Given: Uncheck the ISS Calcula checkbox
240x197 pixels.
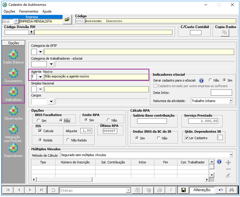Looking at the screenshot, I should point(40,131).
